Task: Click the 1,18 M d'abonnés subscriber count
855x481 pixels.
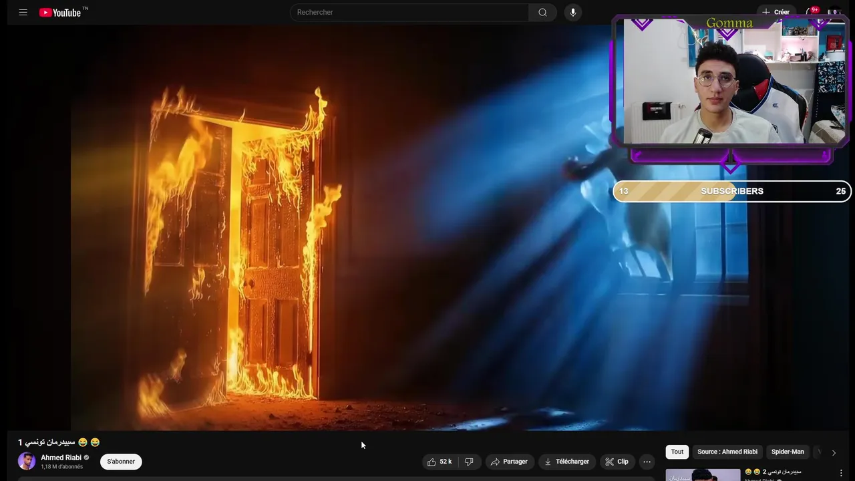Action: click(61, 467)
